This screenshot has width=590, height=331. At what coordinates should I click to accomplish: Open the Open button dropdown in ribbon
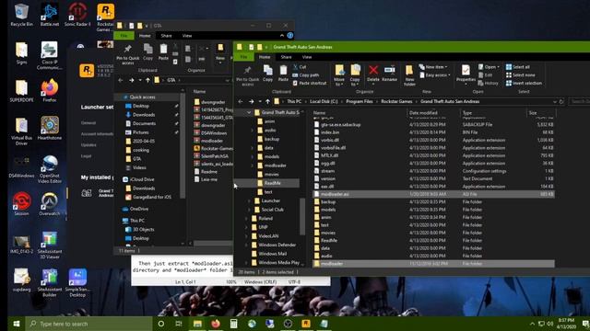[x=490, y=67]
